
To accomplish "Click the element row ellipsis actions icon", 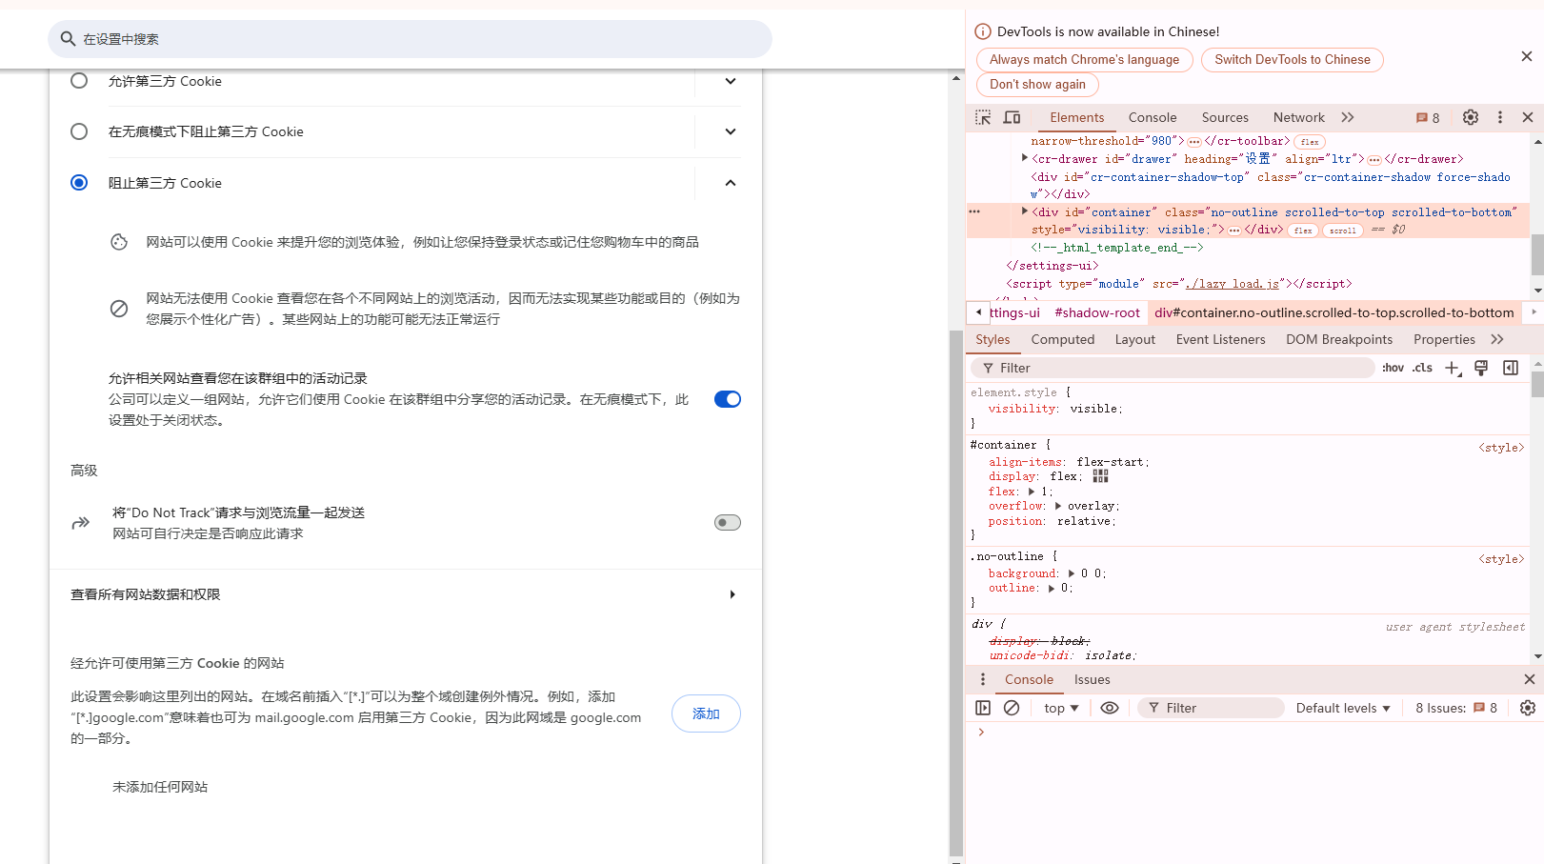I will pos(974,211).
